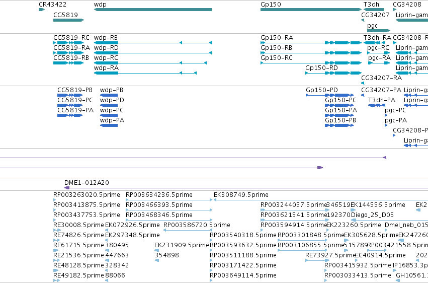This screenshot has width=428, height=283.
Task: Click the CG34208 gene label
Action: pyautogui.click(x=407, y=5)
